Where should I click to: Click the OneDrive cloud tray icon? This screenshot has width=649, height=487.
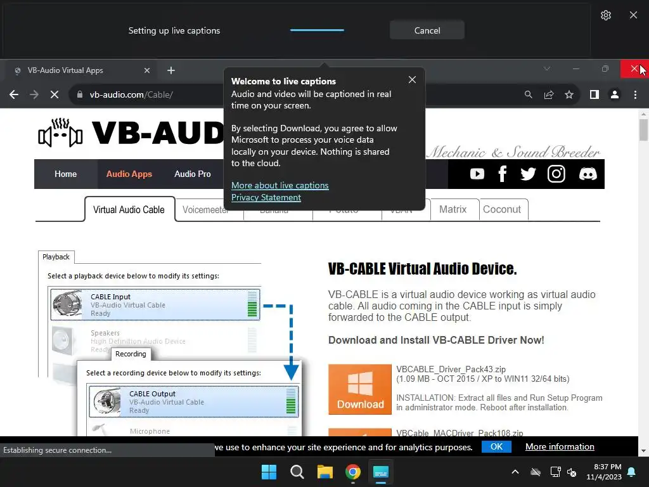535,472
